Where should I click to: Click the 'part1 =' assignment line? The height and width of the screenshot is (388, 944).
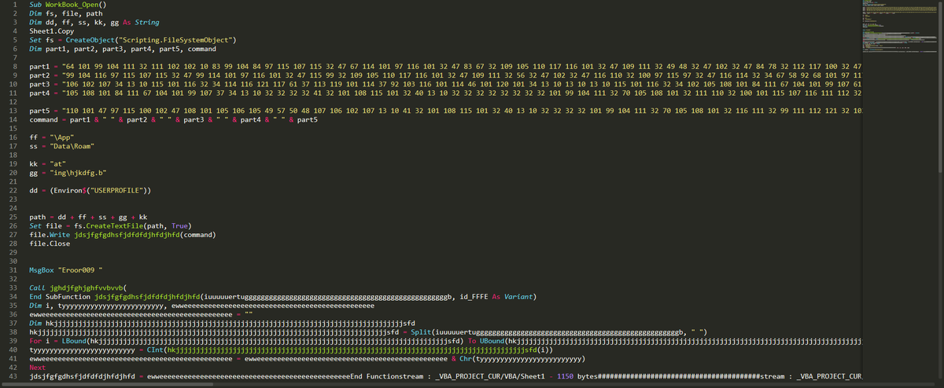(x=446, y=66)
